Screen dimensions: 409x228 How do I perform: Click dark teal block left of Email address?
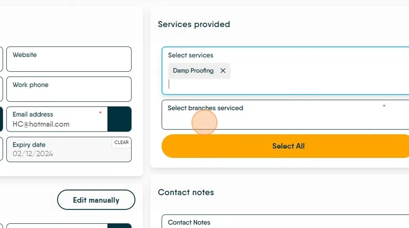pos(1,119)
